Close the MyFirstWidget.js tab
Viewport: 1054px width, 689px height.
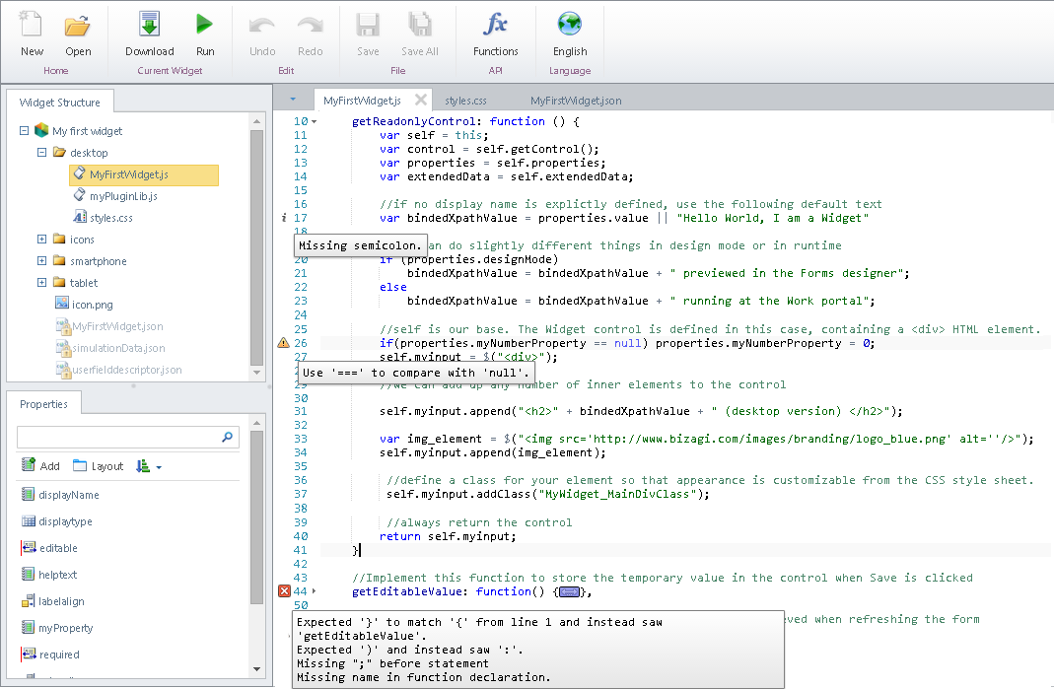point(421,100)
